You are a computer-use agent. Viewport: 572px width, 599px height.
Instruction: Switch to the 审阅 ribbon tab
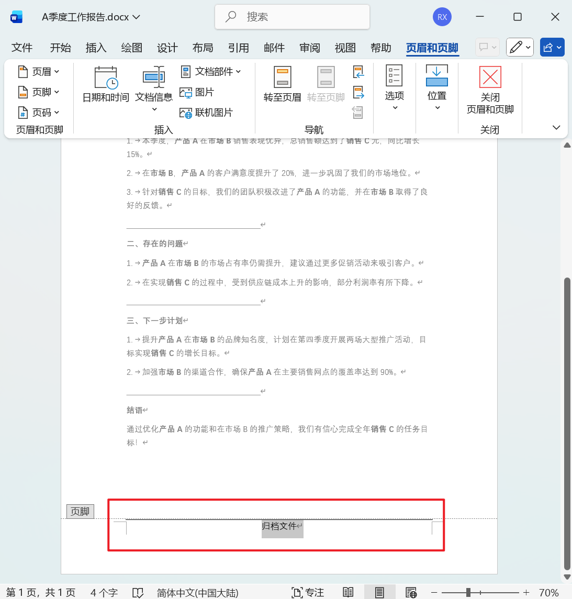[310, 48]
